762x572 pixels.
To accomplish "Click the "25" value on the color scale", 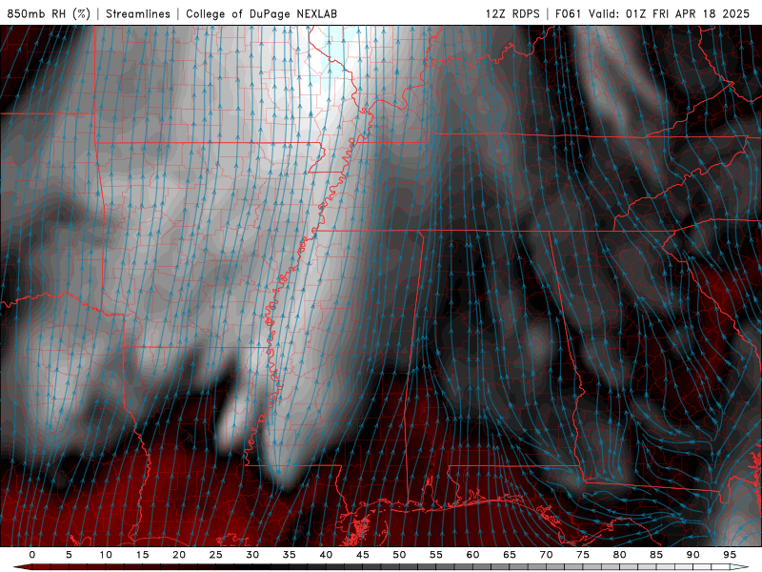I will (216, 555).
